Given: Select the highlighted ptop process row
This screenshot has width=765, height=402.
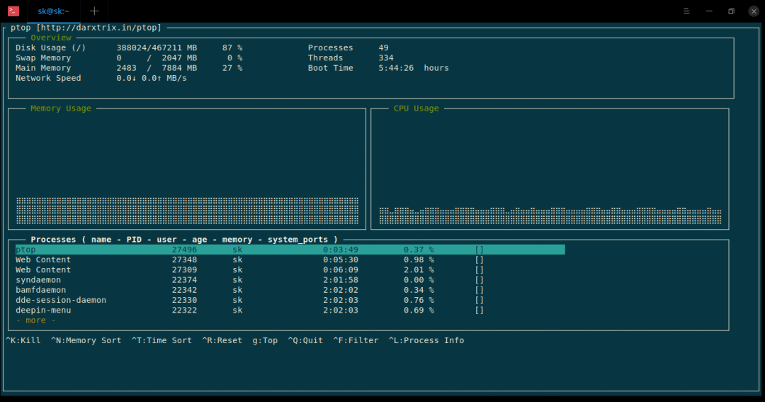Looking at the screenshot, I should pos(290,250).
